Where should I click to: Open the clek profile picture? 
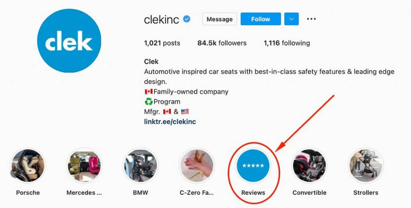click(x=69, y=40)
